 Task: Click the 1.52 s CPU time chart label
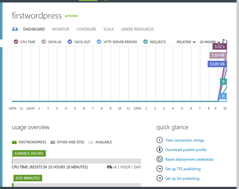point(219,46)
